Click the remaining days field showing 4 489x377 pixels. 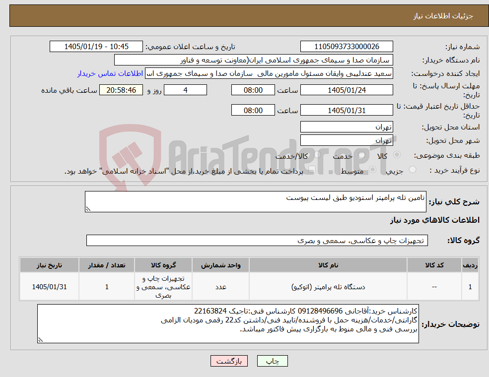pos(185,90)
